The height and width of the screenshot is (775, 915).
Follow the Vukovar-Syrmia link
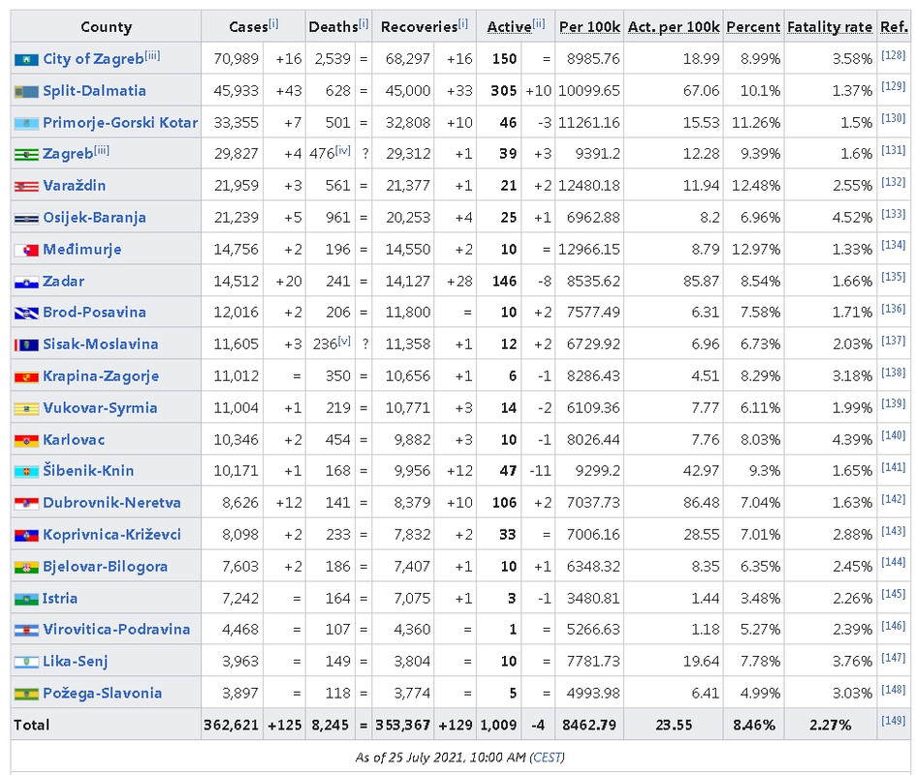[100, 408]
